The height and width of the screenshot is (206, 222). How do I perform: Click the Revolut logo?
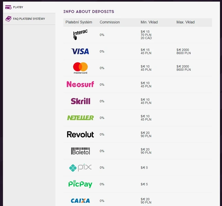point(80,134)
